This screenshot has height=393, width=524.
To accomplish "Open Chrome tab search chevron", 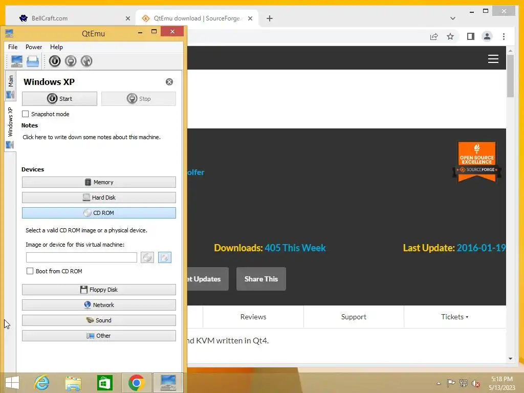I will pyautogui.click(x=452, y=18).
